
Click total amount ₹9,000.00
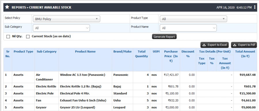point(248,107)
